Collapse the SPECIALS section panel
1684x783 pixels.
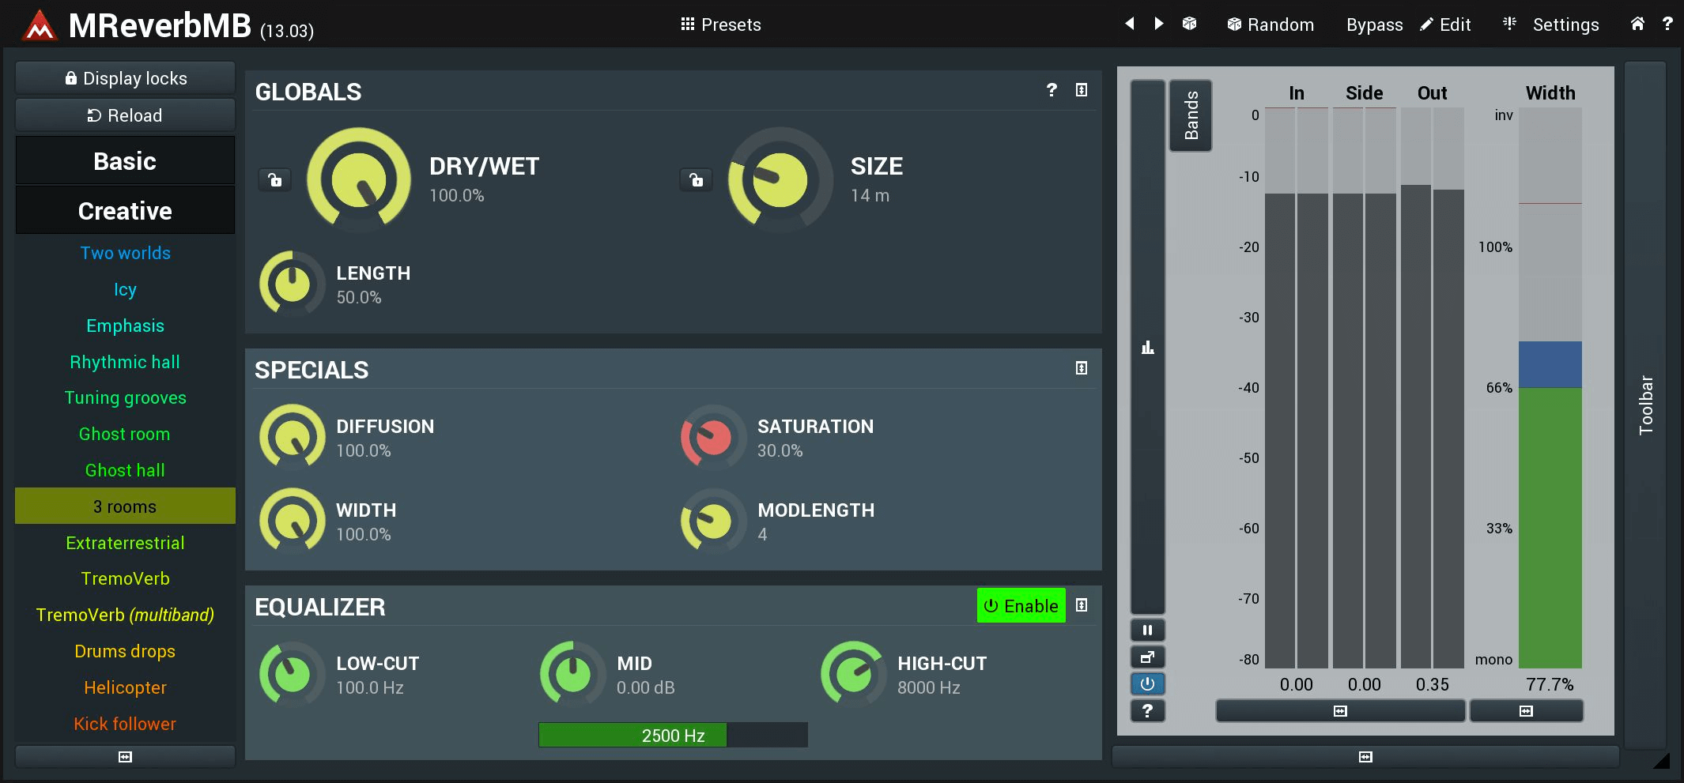(1082, 368)
